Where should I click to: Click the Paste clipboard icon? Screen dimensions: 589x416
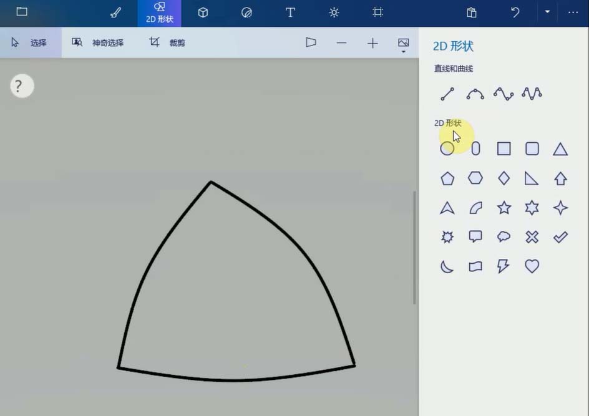(x=472, y=12)
